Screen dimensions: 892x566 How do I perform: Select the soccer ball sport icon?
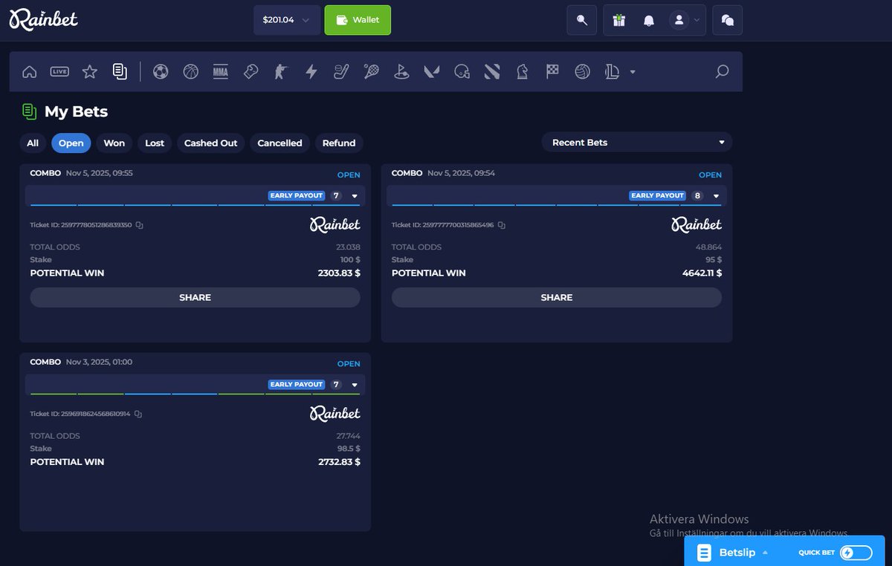pos(161,72)
